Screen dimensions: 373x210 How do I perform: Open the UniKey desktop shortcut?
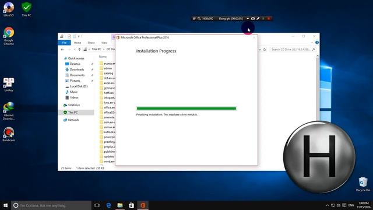tap(9, 85)
